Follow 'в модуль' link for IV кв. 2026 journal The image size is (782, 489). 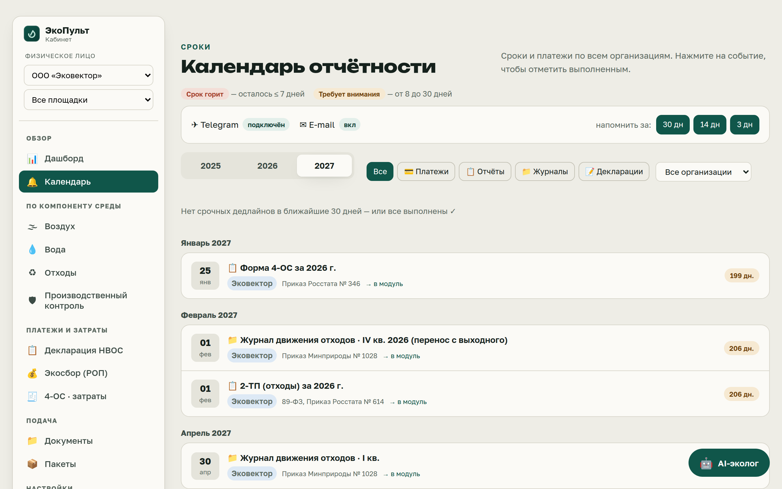click(x=402, y=356)
